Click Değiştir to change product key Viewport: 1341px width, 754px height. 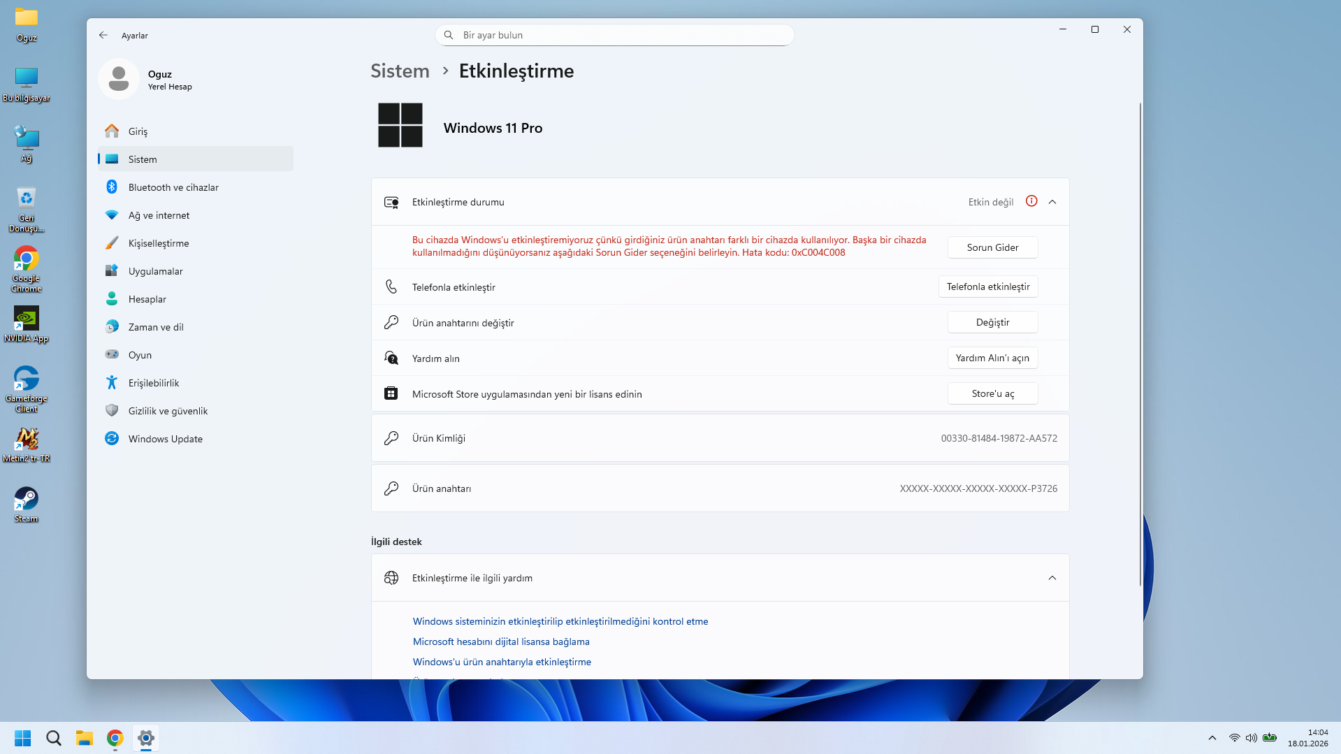tap(992, 322)
